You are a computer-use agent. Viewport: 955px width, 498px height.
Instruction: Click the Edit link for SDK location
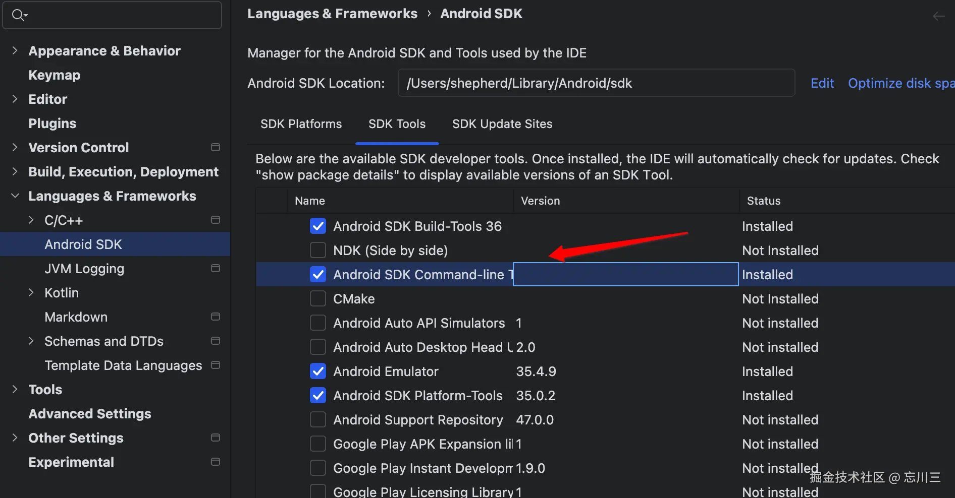(x=822, y=83)
